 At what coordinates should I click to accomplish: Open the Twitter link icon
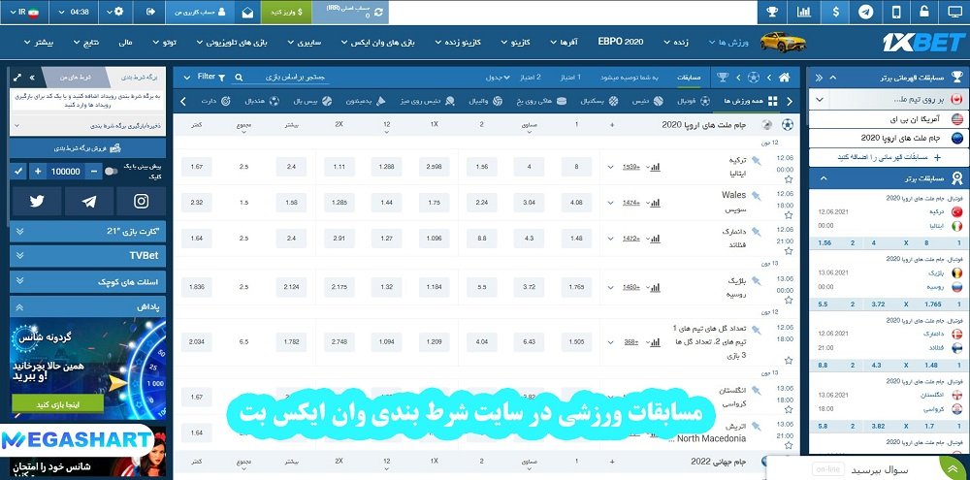click(x=37, y=201)
